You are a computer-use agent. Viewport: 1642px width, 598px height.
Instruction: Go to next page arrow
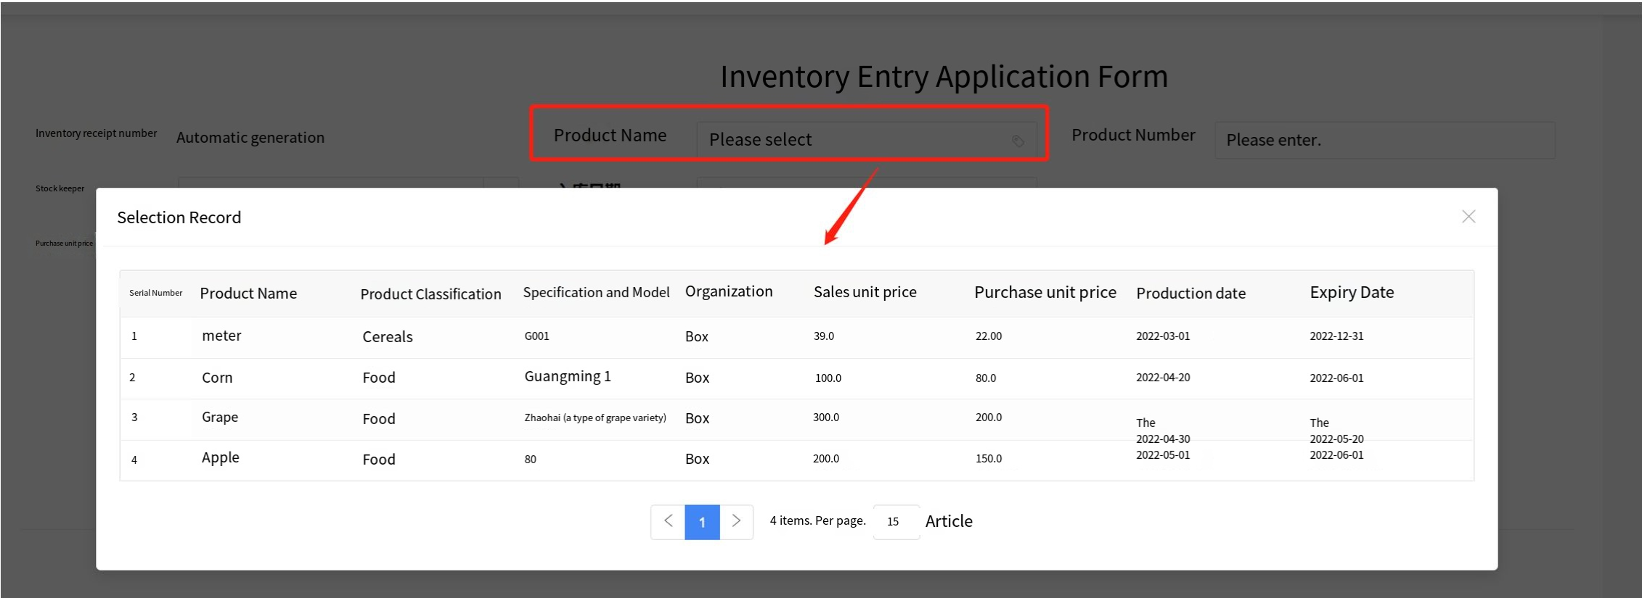(x=736, y=521)
